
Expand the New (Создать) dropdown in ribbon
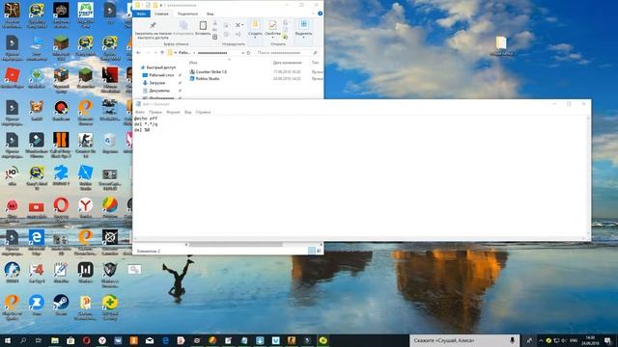(255, 38)
